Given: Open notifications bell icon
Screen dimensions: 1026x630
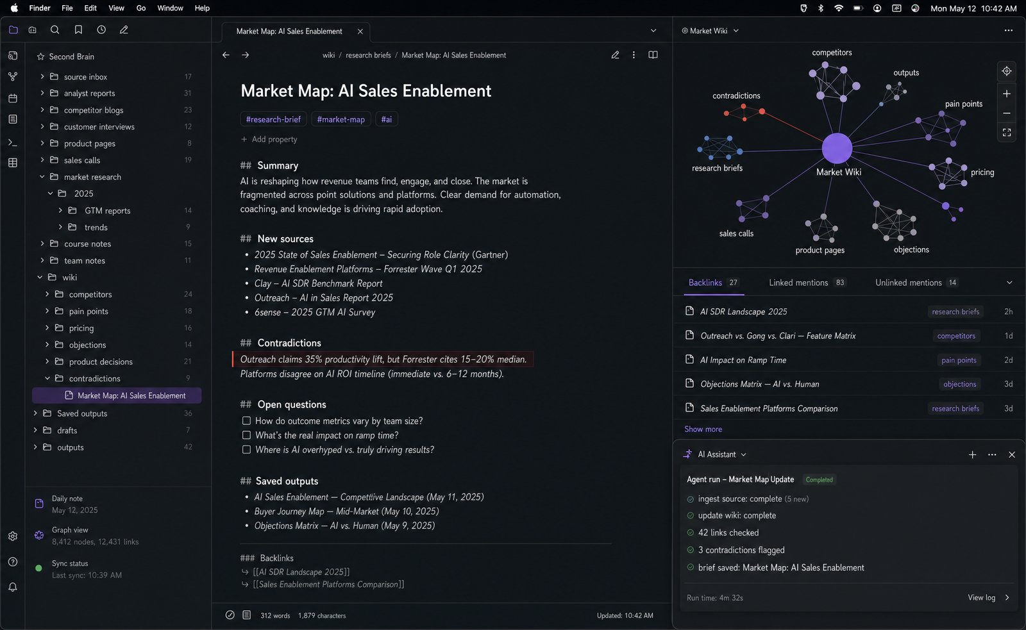Looking at the screenshot, I should coord(13,587).
